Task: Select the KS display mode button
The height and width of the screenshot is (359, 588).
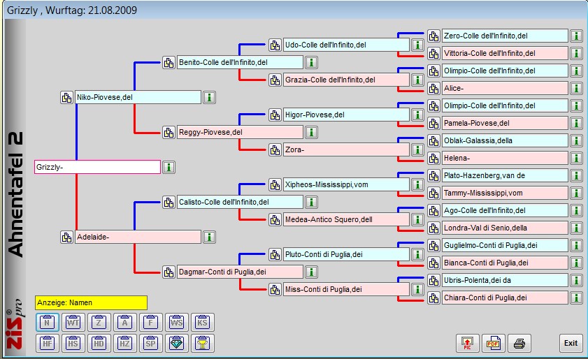Action: pos(201,322)
